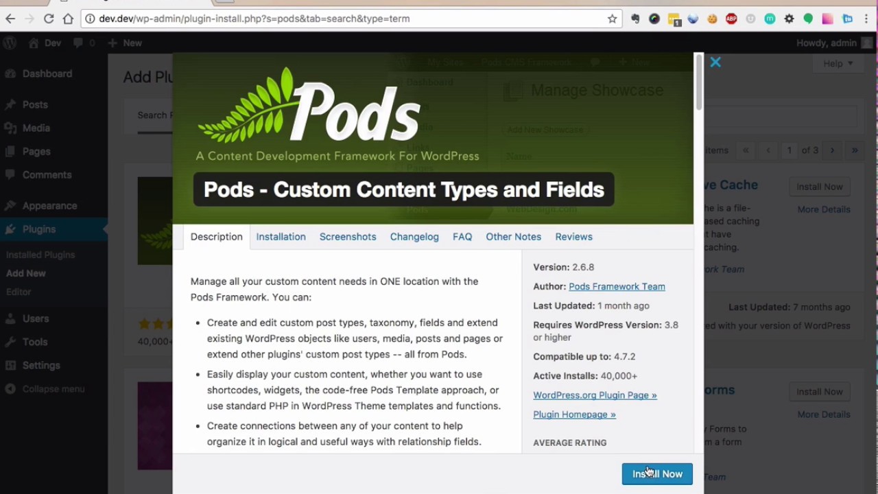Click the teal 'm' extension icon

click(770, 19)
